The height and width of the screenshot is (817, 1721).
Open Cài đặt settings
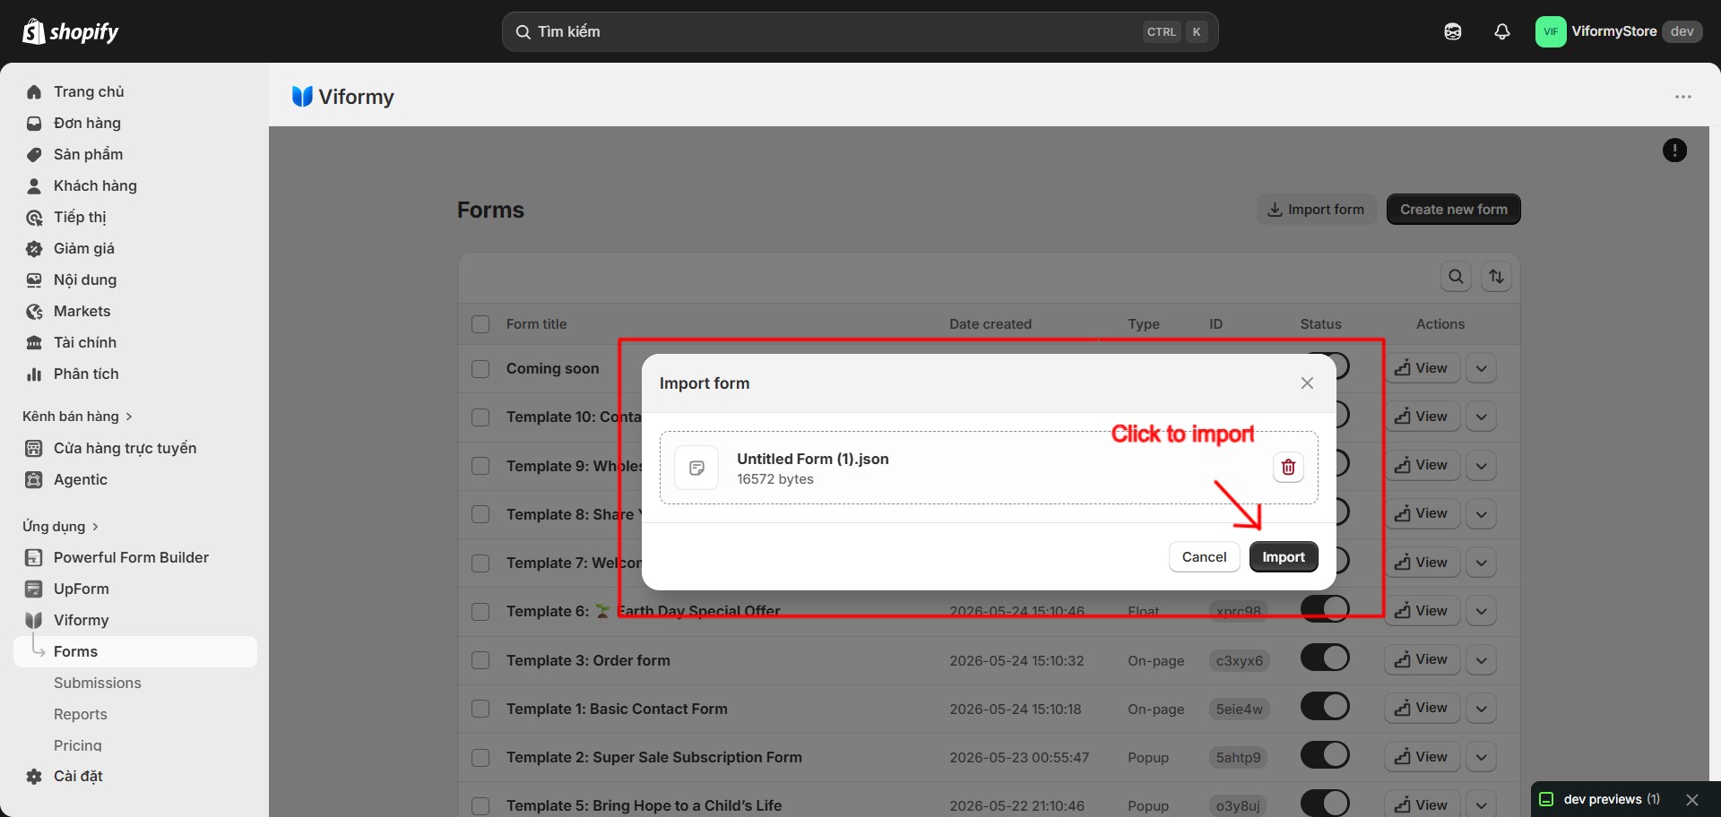tap(134, 776)
